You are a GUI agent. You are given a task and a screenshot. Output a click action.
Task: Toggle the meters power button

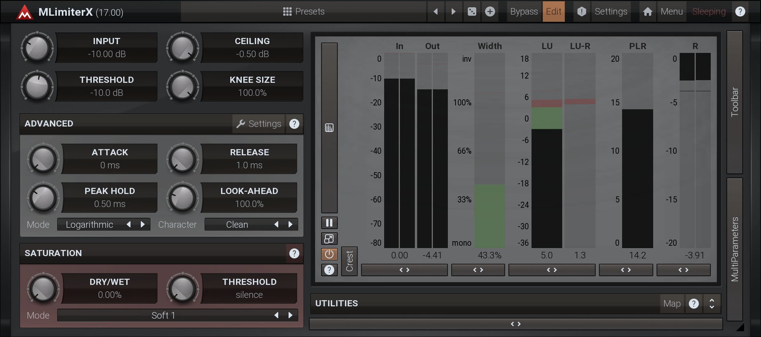329,254
